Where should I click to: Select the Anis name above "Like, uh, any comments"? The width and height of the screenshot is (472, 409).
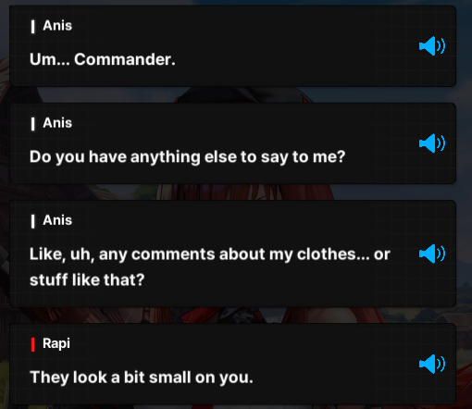[57, 220]
